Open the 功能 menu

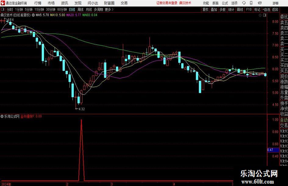(206, 3)
